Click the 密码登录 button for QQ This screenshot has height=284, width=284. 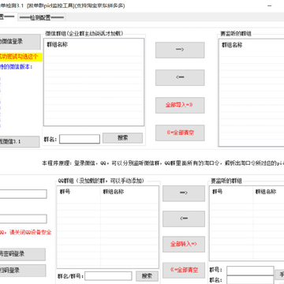point(22,254)
